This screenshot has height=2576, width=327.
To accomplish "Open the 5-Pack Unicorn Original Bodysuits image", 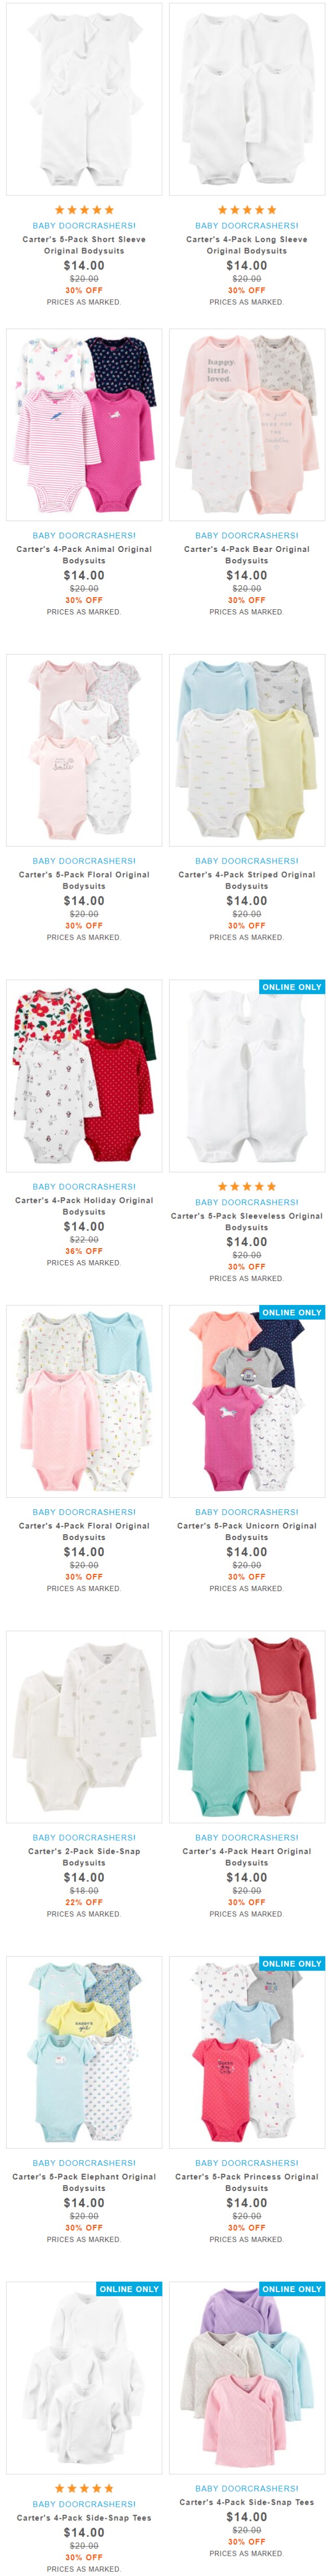I will (247, 1401).
